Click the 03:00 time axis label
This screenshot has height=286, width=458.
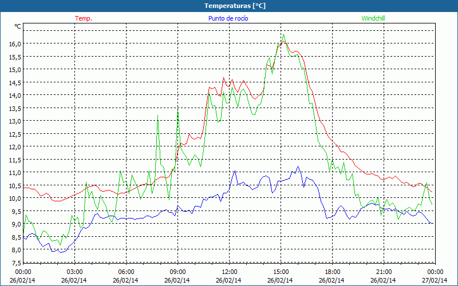click(75, 272)
